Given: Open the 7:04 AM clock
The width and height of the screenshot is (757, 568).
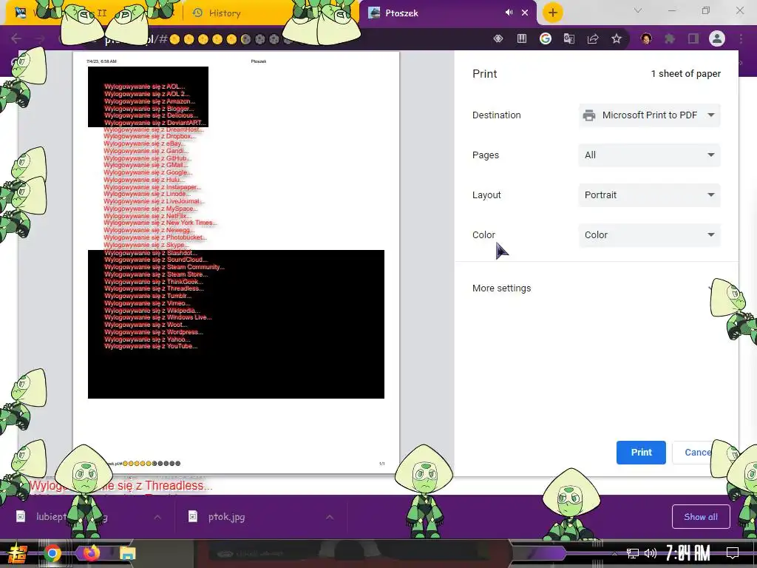Looking at the screenshot, I should coord(688,553).
